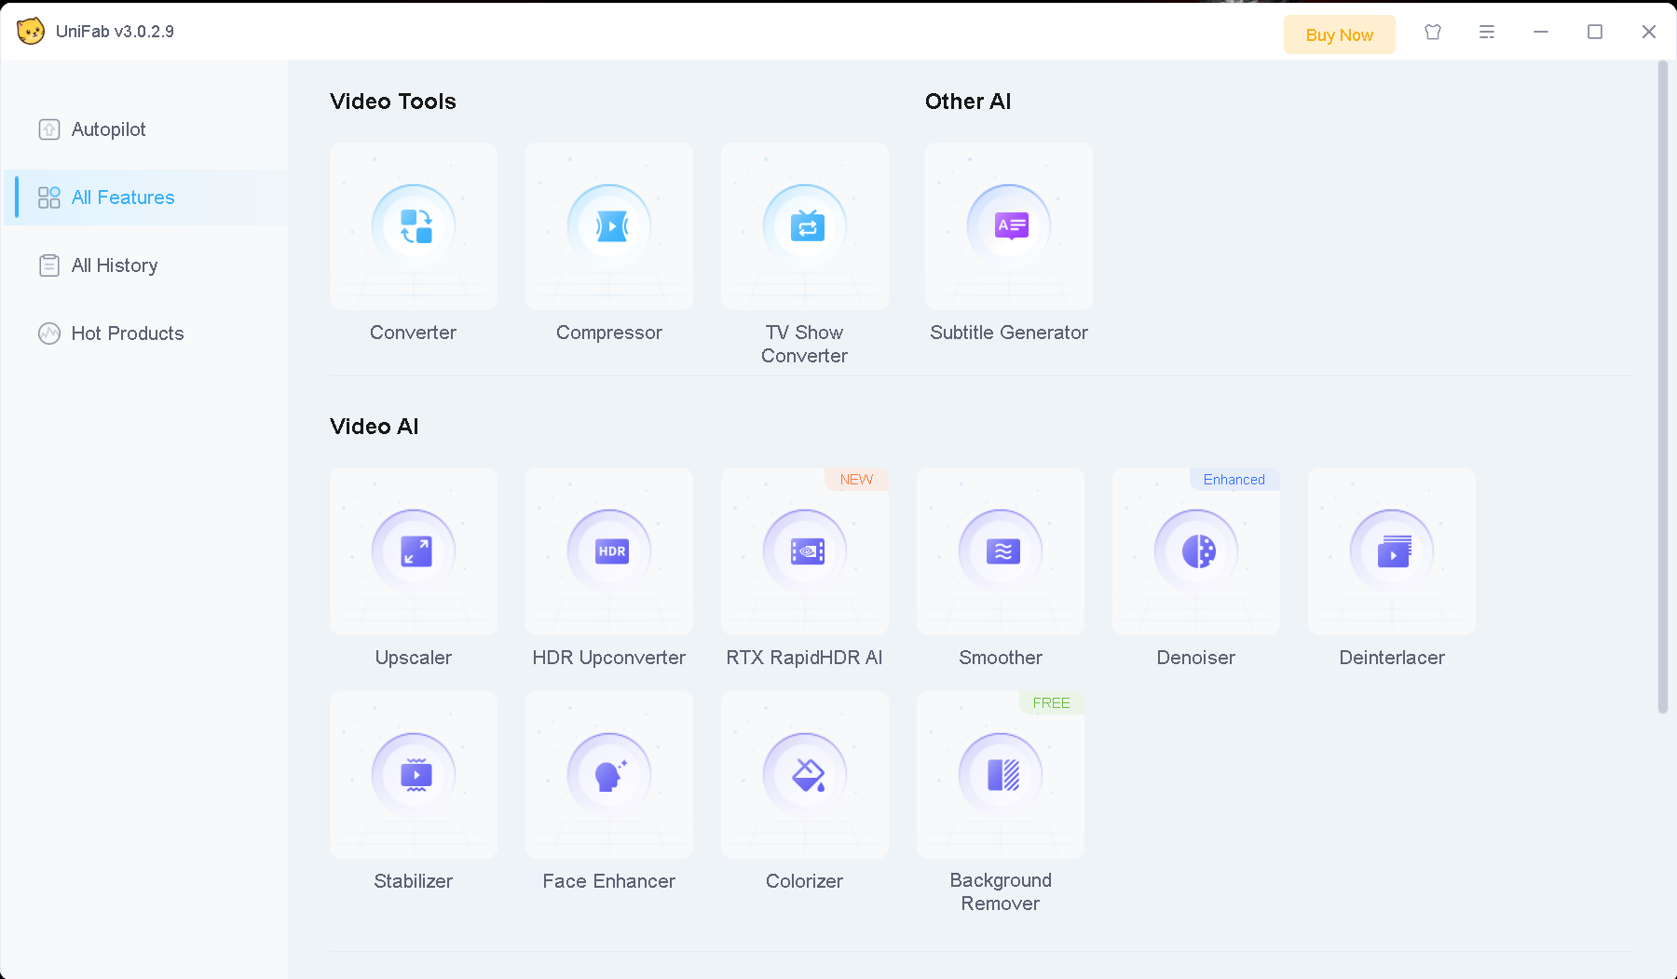The image size is (1677, 979).
Task: Click the Face Enhancer label
Action: tap(609, 881)
